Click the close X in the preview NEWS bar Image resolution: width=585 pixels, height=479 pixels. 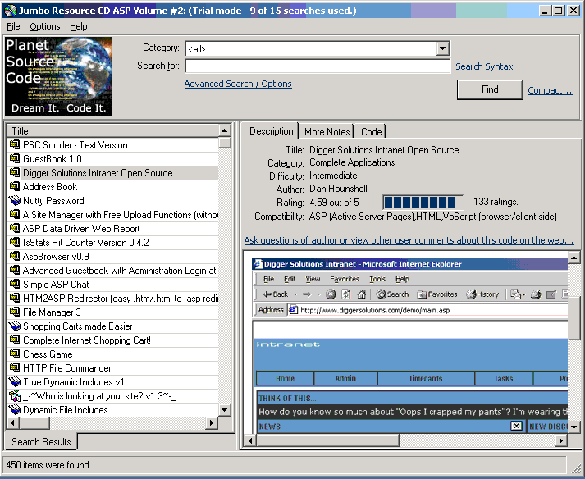tap(516, 426)
